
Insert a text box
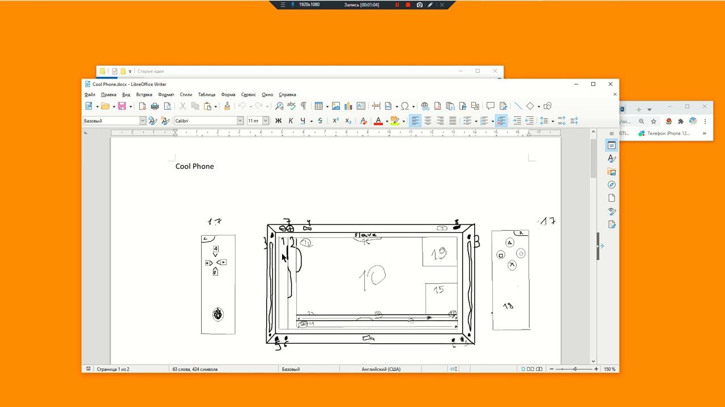point(361,106)
